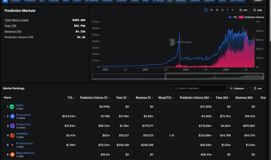Click the $4.23m revenue value
271x160 pixels.
[81, 32]
